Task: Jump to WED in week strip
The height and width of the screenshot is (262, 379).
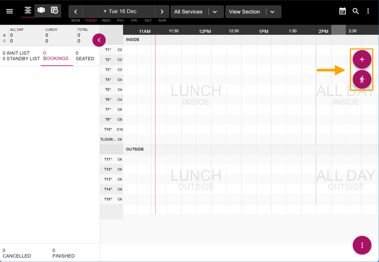Action: pyautogui.click(x=106, y=20)
